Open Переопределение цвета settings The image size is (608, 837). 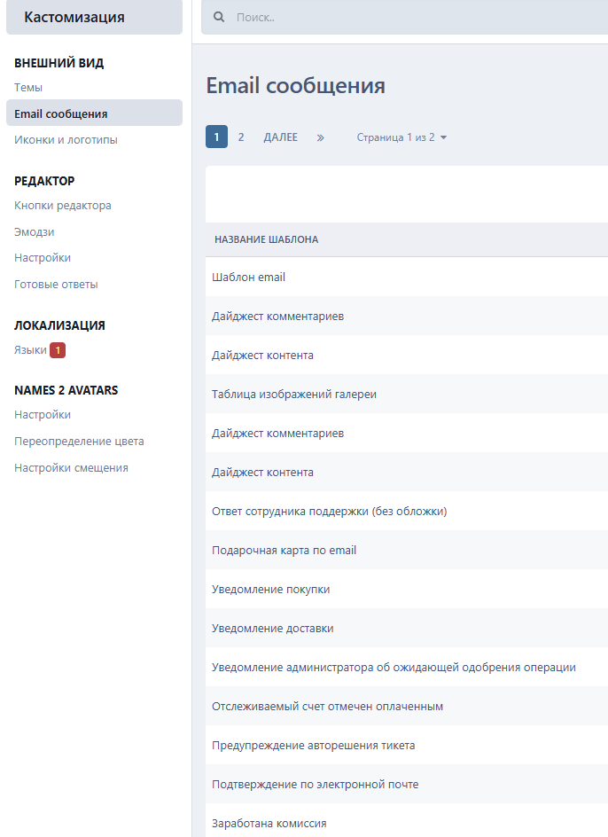click(x=79, y=442)
